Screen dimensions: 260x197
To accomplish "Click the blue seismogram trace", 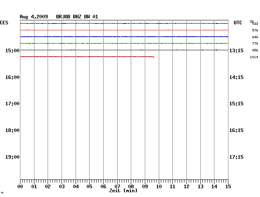I will point(124,37).
